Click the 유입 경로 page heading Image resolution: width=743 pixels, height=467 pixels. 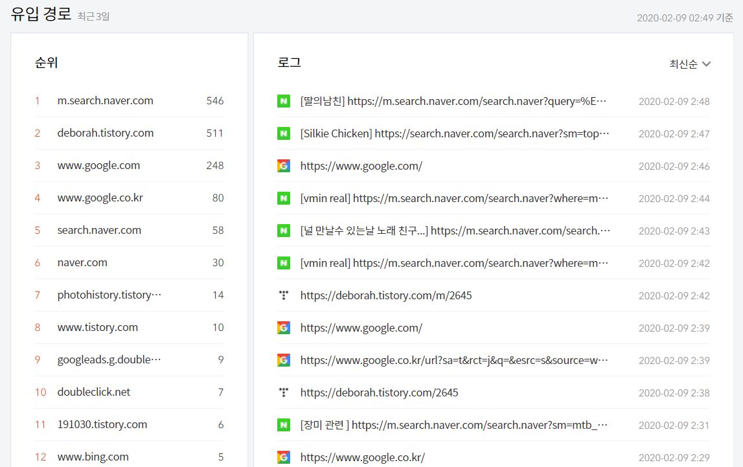(x=41, y=14)
